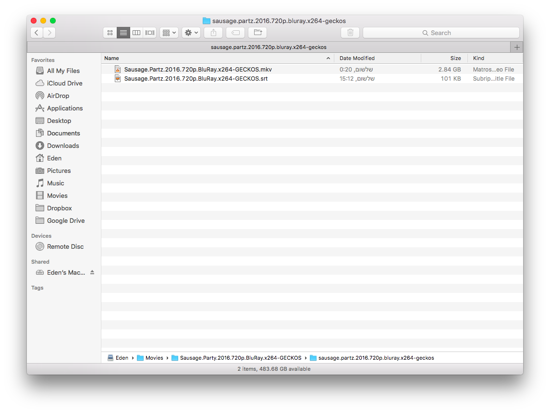Select the sausage.partz tab in the tab bar

click(x=269, y=48)
